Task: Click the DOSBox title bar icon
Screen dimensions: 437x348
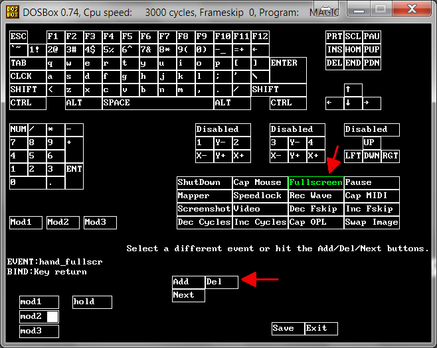Action: [x=13, y=12]
